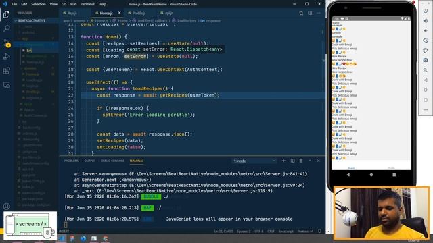Screen dimensions: 433x243
Task: Open the Terminal menu
Action: point(87,4)
